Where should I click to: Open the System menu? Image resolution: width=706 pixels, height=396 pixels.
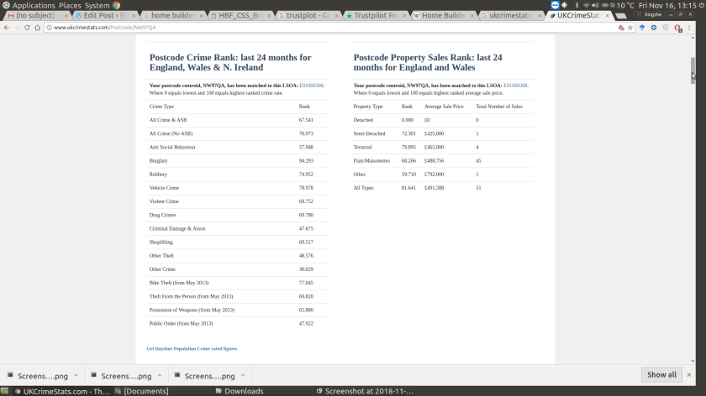pyautogui.click(x=97, y=5)
